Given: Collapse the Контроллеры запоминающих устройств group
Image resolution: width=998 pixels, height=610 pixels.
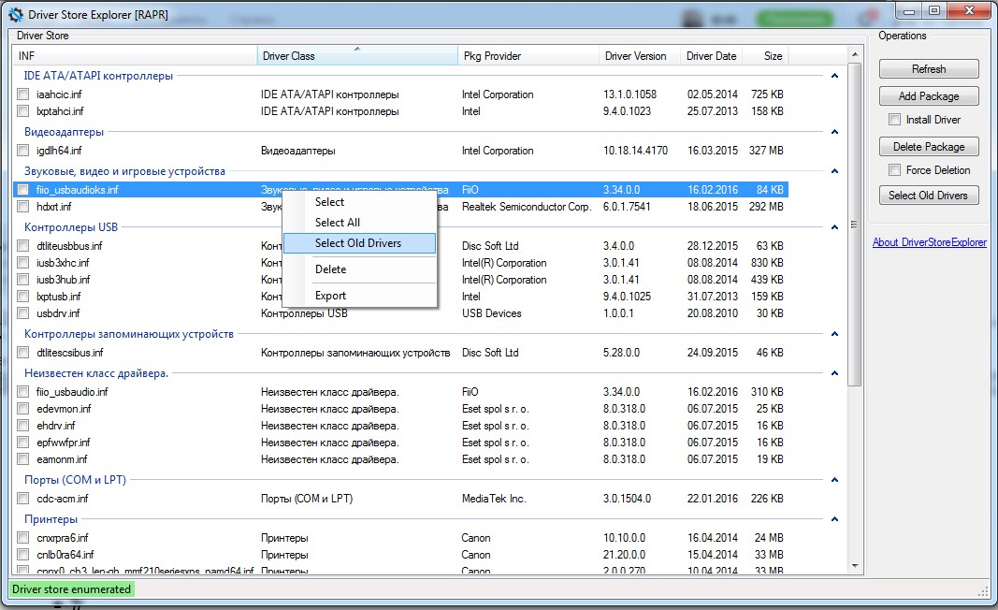Looking at the screenshot, I should [x=834, y=334].
